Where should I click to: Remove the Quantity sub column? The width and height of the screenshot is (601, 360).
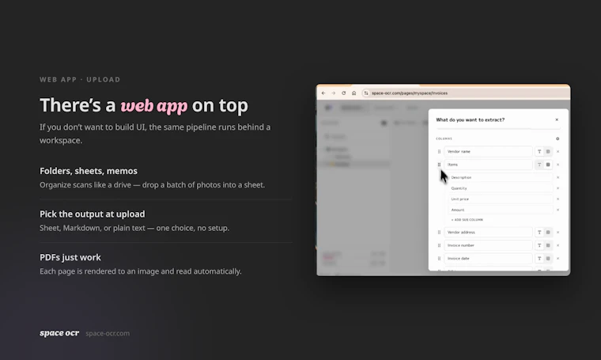pos(558,188)
